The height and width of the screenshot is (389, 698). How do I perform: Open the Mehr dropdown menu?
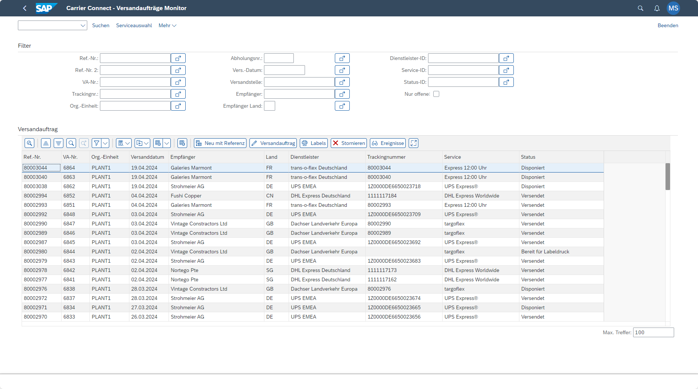[167, 25]
